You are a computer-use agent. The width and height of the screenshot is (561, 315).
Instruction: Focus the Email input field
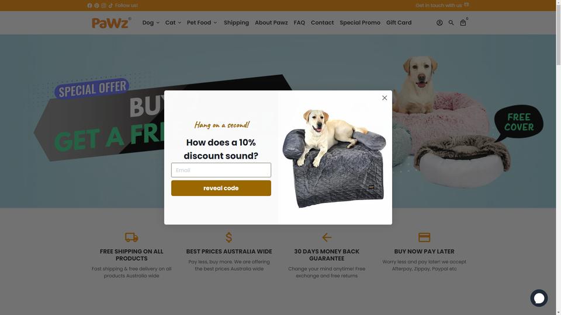tap(221, 170)
